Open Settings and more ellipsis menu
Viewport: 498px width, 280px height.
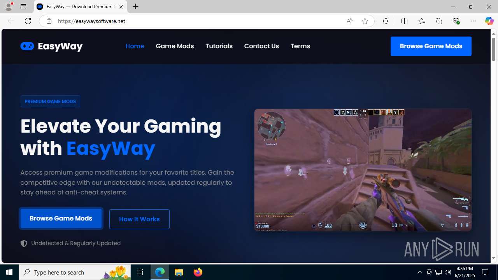coord(473,21)
